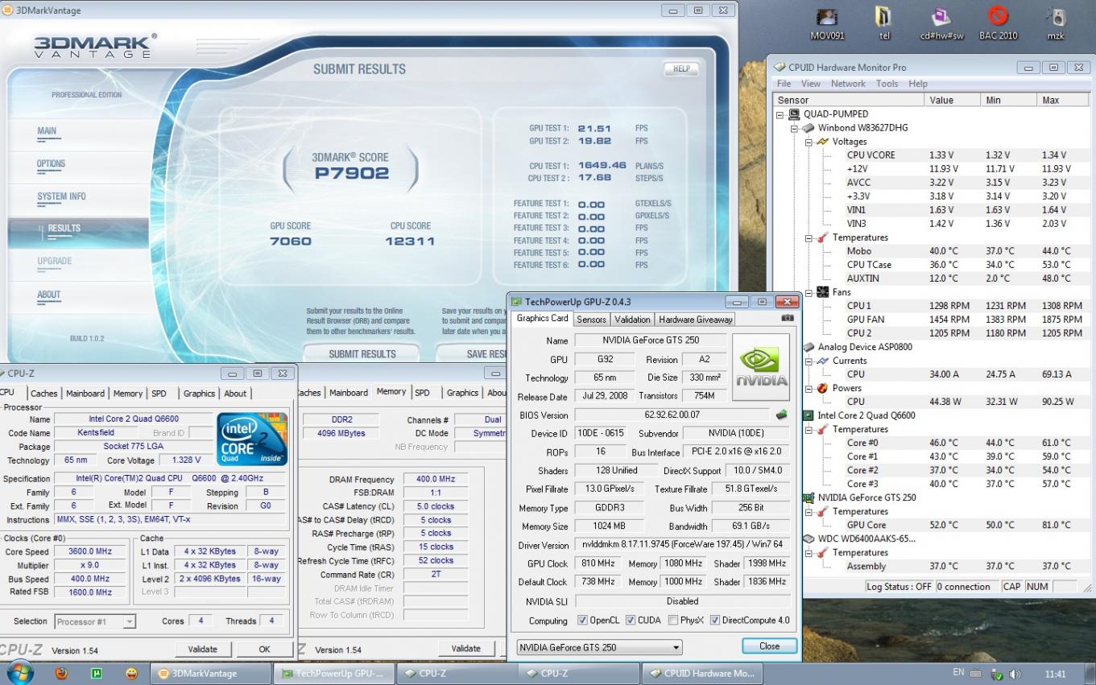
Task: Open the View menu in Hardware Monitor
Action: coord(811,84)
